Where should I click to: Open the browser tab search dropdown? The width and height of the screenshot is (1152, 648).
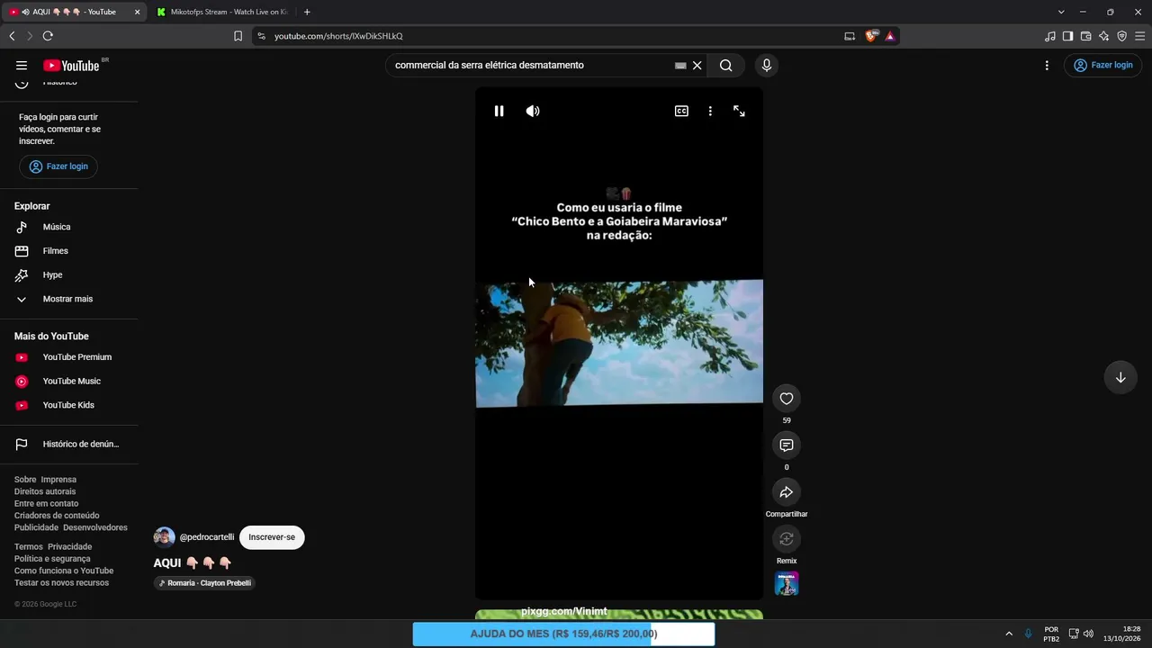(x=1061, y=12)
